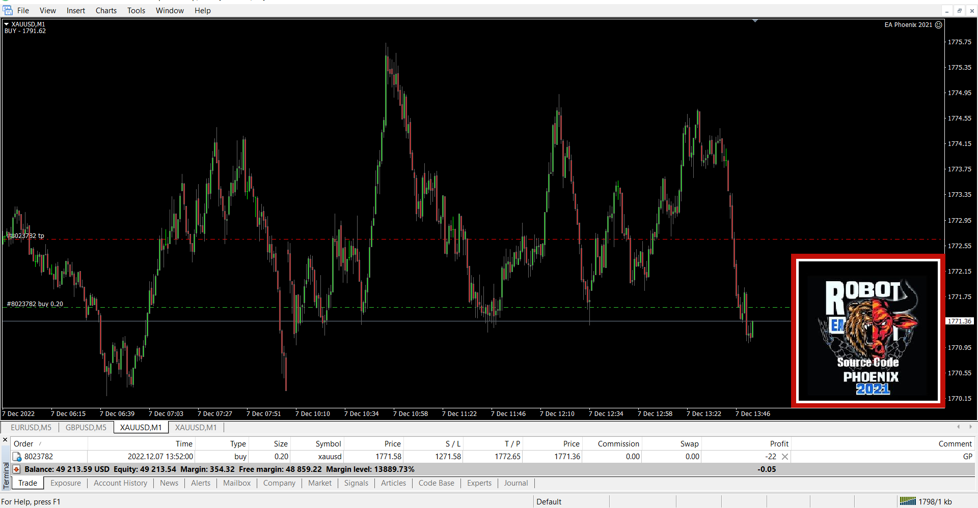978x508 pixels.
Task: Open the Charts menu
Action: click(x=106, y=10)
